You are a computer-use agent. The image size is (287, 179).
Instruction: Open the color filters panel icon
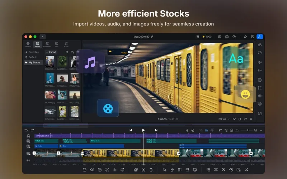pos(260,45)
